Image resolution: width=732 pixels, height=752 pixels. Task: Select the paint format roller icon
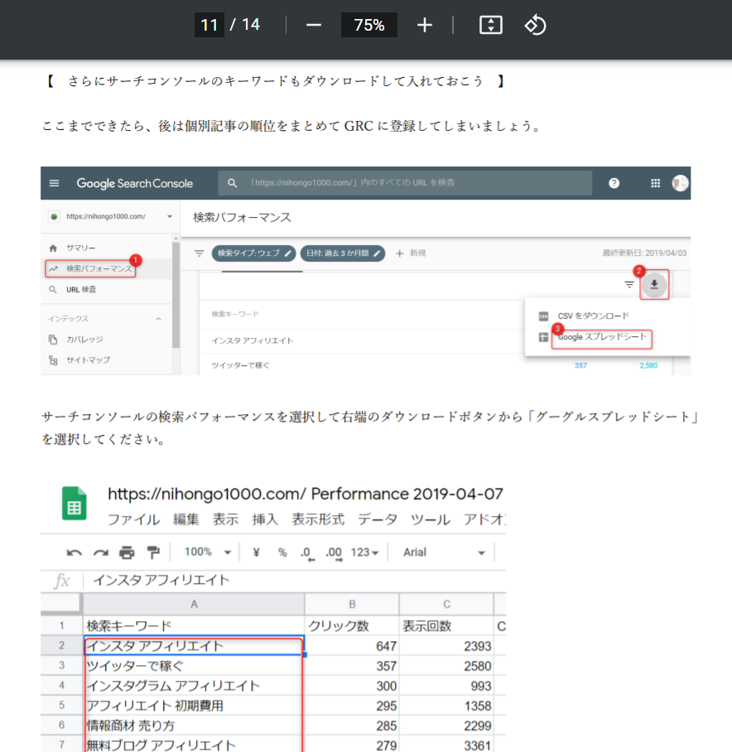[152, 552]
